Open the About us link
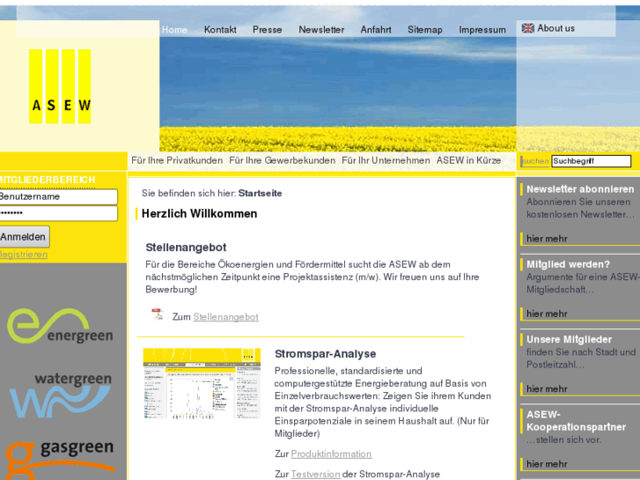The width and height of the screenshot is (640, 480). (555, 28)
